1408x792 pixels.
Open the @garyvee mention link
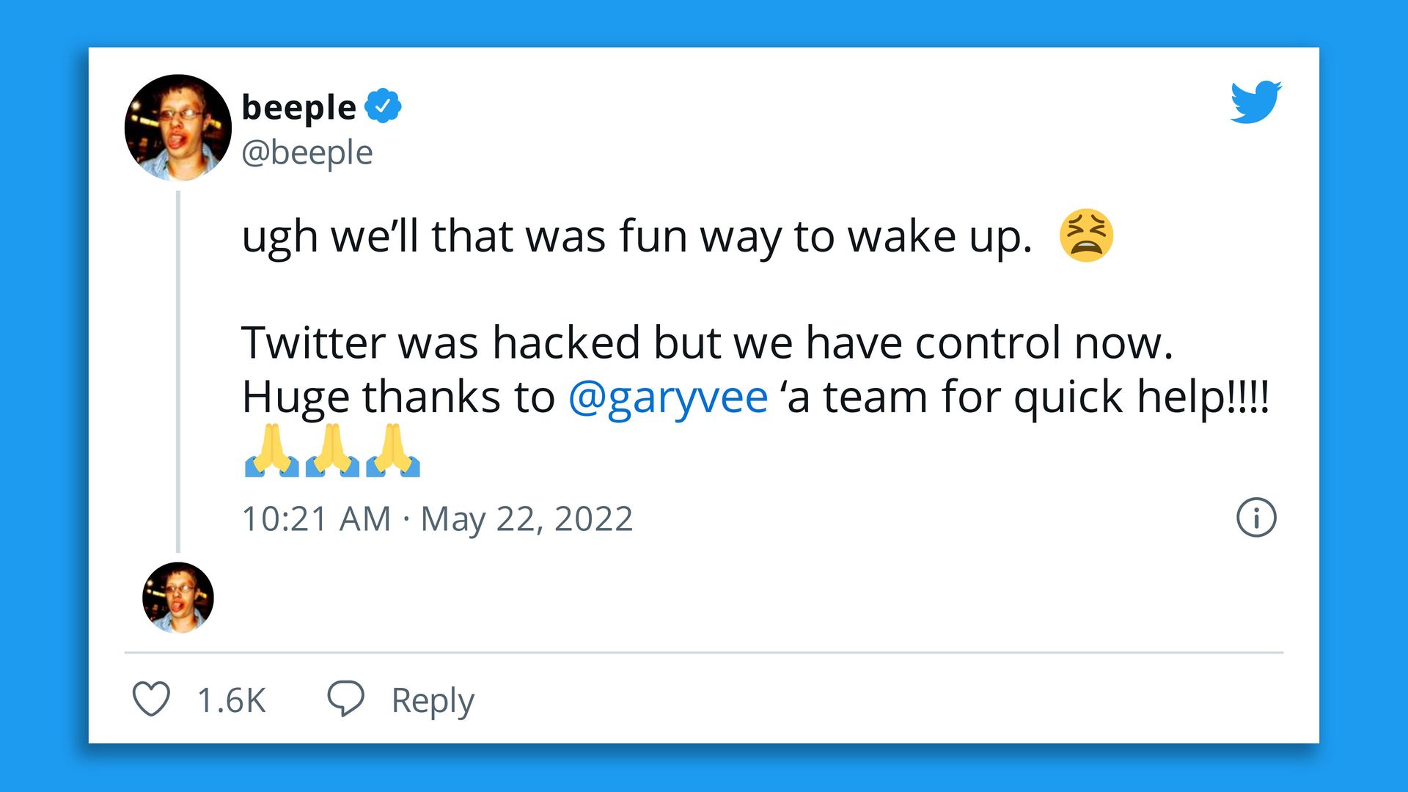(668, 397)
